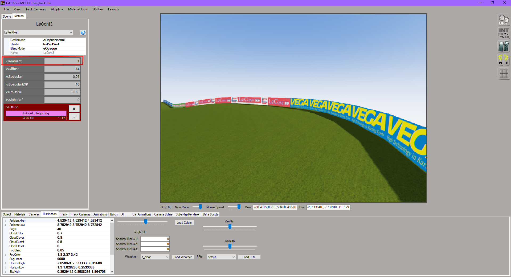Image resolution: width=511 pixels, height=277 pixels.
Task: Click the Load PPfx button
Action: [x=249, y=257]
